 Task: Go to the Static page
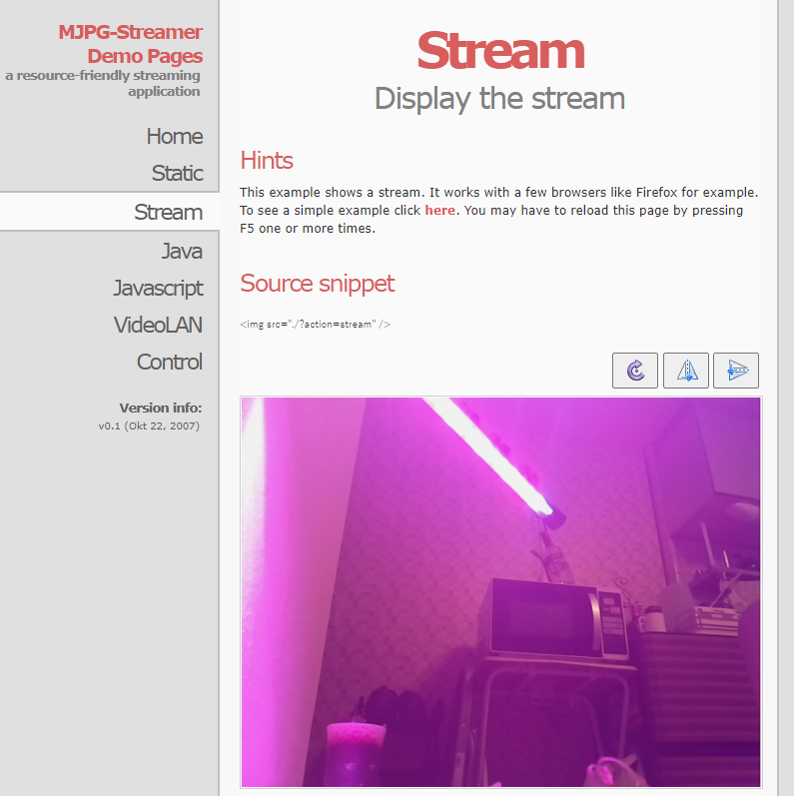click(177, 173)
